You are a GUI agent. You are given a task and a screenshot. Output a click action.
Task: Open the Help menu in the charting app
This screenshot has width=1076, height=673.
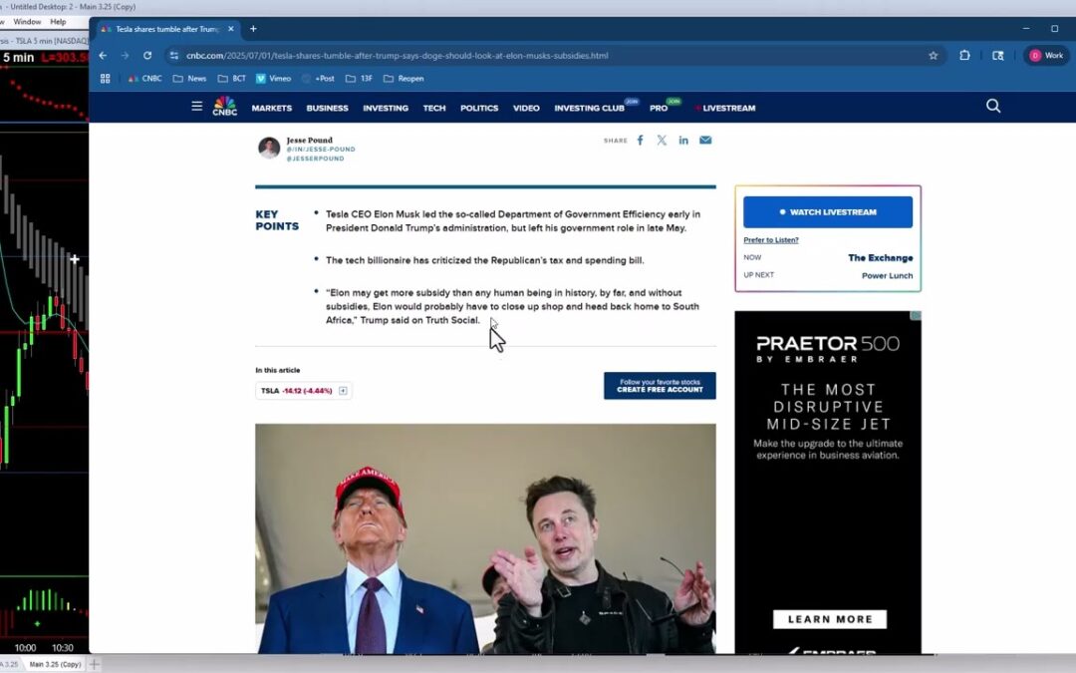pyautogui.click(x=58, y=22)
